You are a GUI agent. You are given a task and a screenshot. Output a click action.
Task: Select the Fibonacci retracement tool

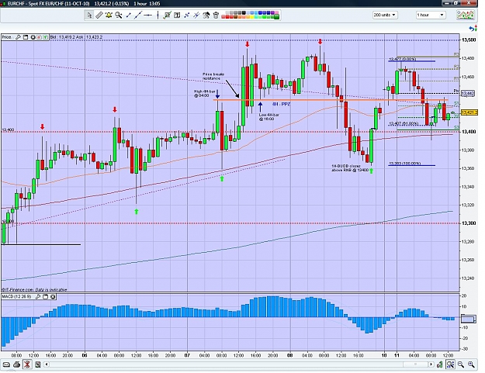pyautogui.click(x=186, y=15)
